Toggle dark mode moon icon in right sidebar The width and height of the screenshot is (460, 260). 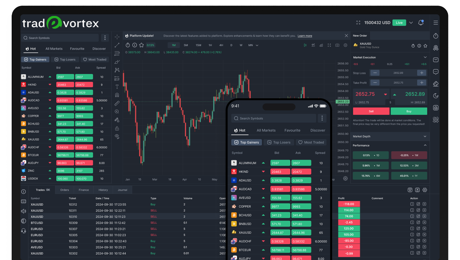pyautogui.click(x=436, y=96)
